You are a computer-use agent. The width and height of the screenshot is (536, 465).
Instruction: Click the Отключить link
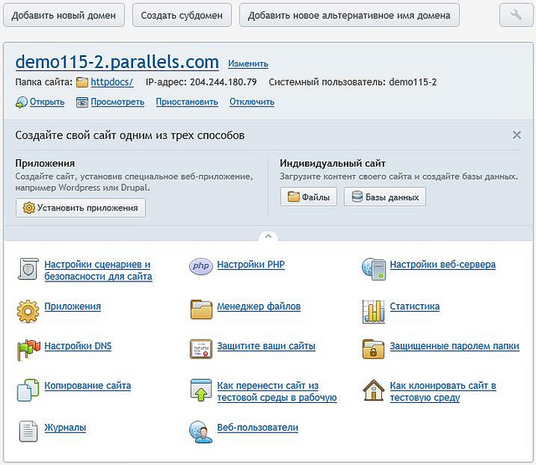click(252, 102)
